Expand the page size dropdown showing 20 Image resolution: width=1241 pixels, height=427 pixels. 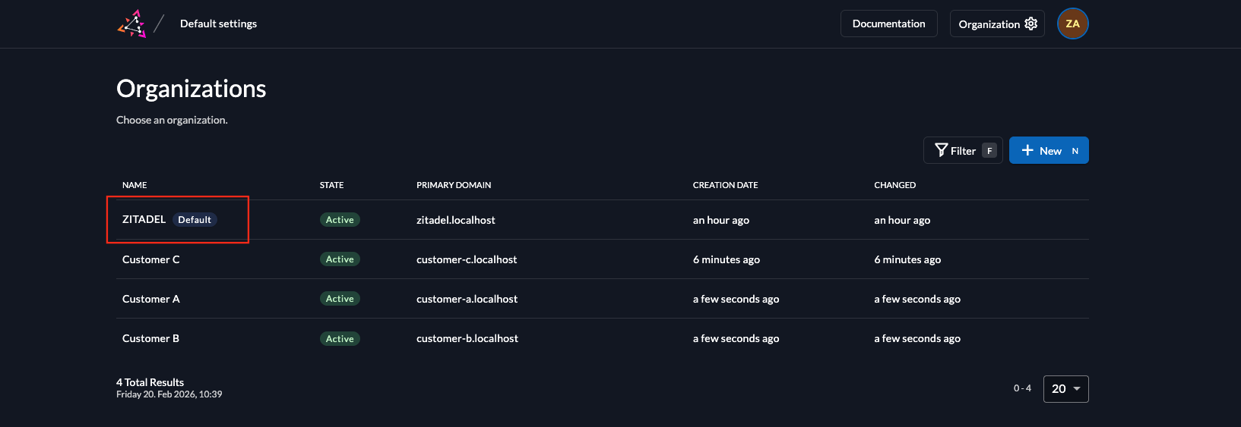click(x=1065, y=388)
